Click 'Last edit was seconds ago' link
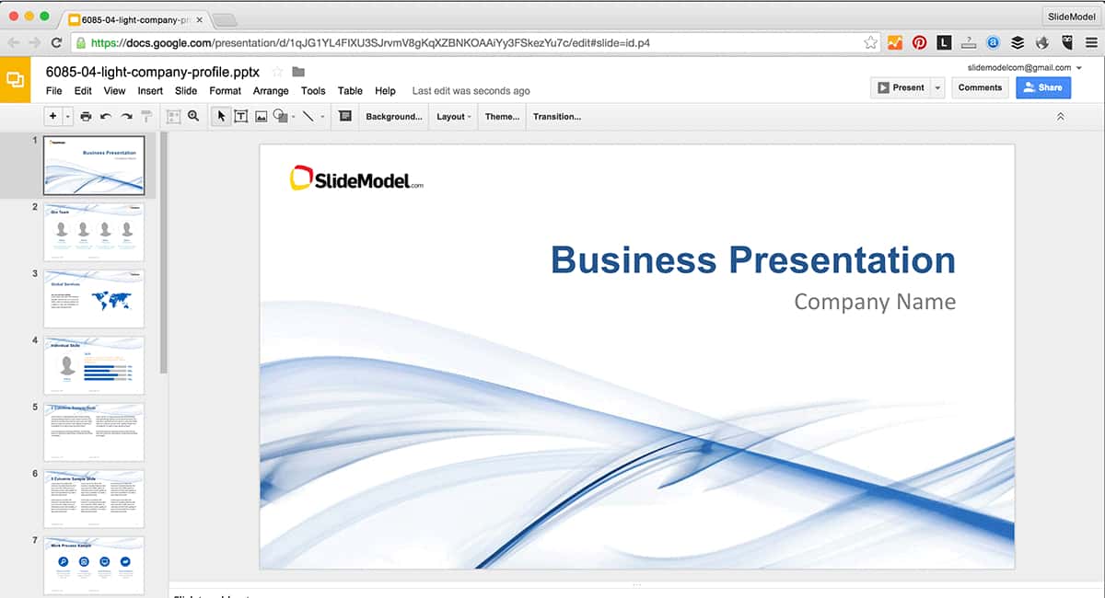 pos(471,91)
